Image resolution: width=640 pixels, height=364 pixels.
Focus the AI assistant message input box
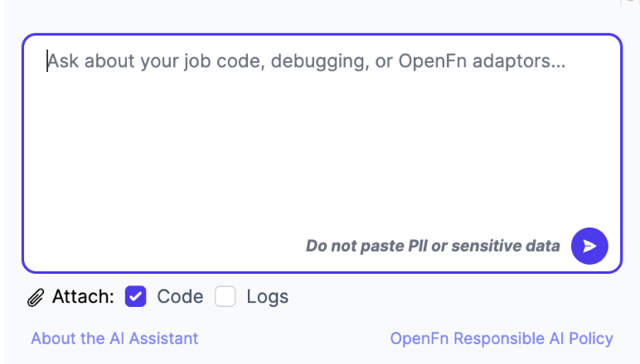click(322, 153)
